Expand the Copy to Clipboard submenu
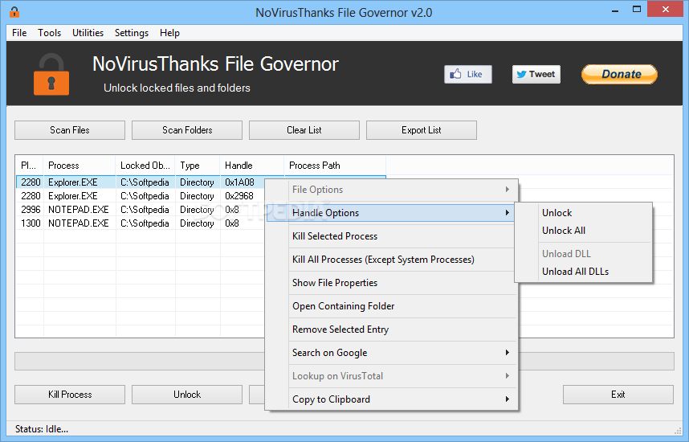Screen dimensions: 689x442 (x=392, y=399)
